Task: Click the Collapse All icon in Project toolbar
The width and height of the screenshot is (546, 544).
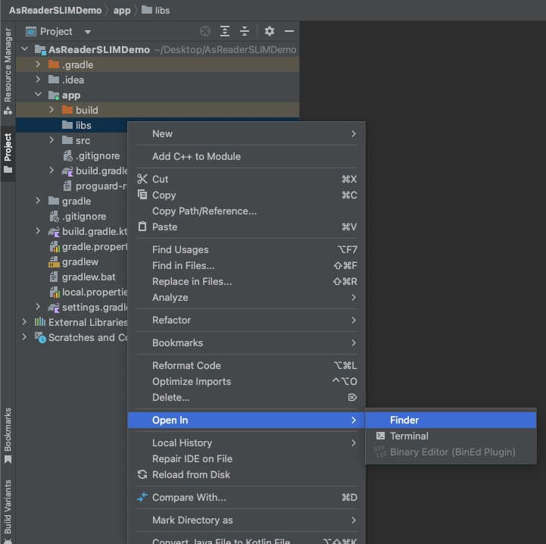Action: [x=245, y=31]
